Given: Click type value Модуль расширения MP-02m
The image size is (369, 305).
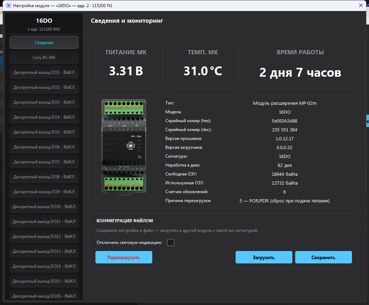Looking at the screenshot, I should tap(285, 103).
